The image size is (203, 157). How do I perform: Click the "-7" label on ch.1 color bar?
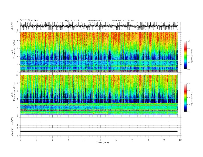189,69
